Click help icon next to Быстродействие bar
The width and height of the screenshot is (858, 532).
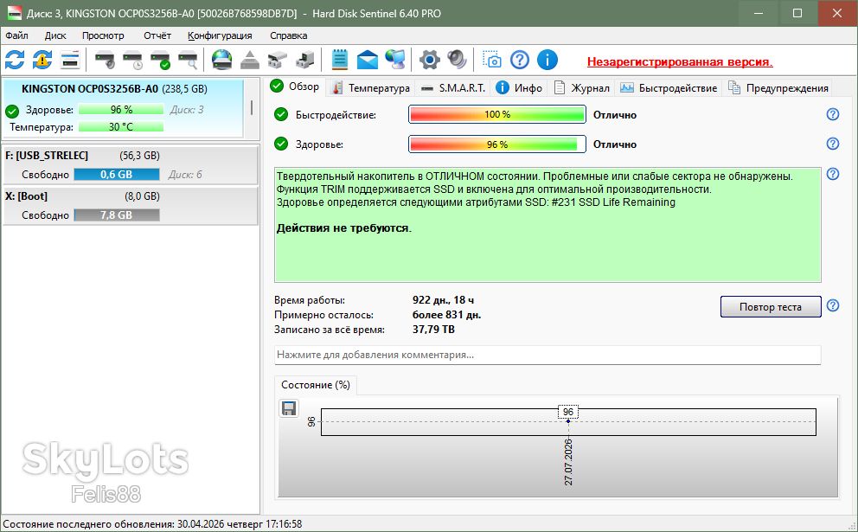click(833, 114)
